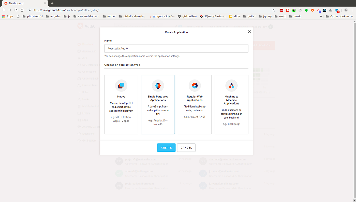Click the Auth0 shield logo
The image size is (356, 202).
80,26
